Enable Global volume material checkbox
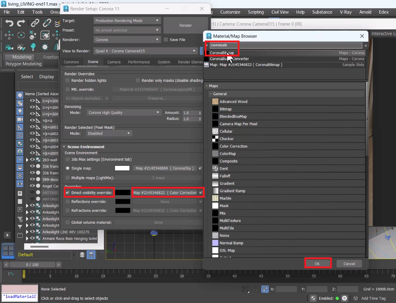Image resolution: width=396 pixels, height=303 pixels. click(x=67, y=222)
